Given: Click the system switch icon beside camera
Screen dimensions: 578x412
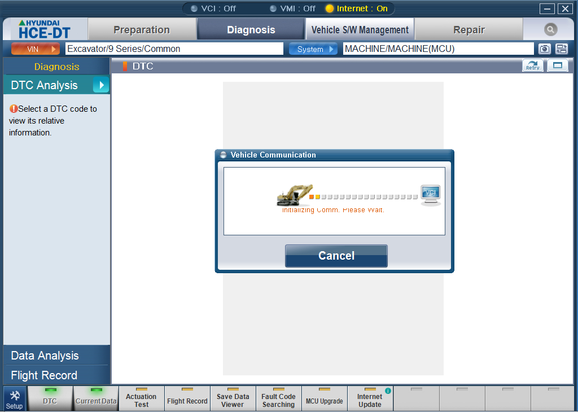Looking at the screenshot, I should point(562,49).
